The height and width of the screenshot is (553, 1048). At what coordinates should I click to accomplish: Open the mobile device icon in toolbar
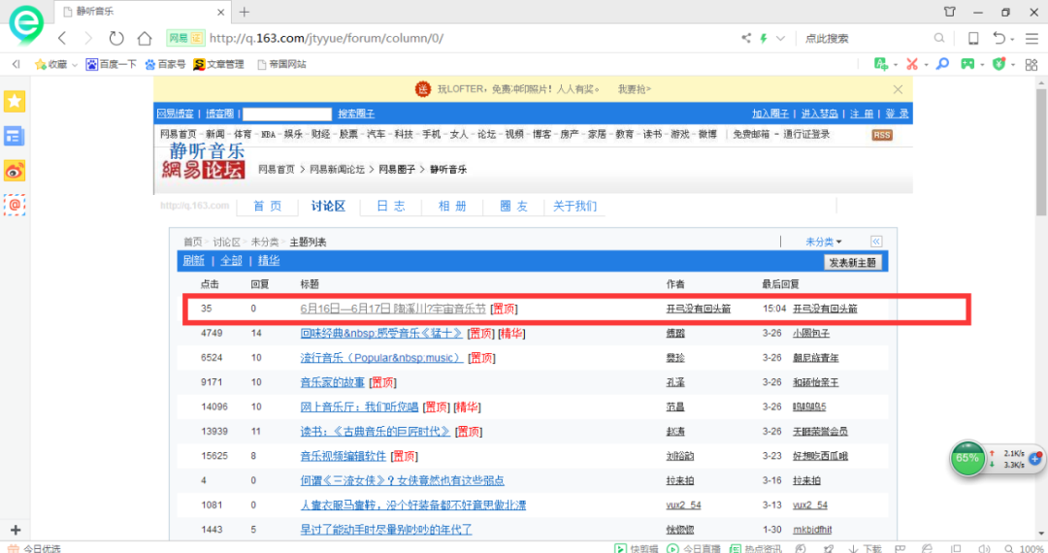(973, 38)
